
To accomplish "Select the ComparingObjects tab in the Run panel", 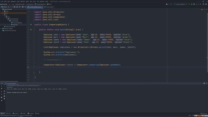I will point(11,84).
